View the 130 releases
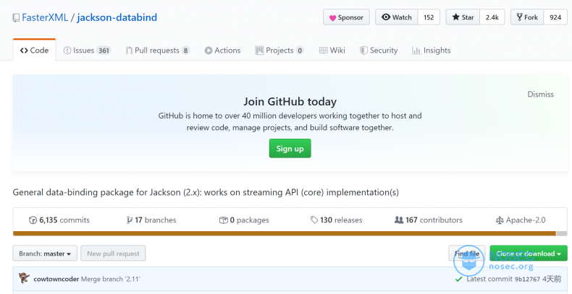572x294 pixels. coord(337,220)
